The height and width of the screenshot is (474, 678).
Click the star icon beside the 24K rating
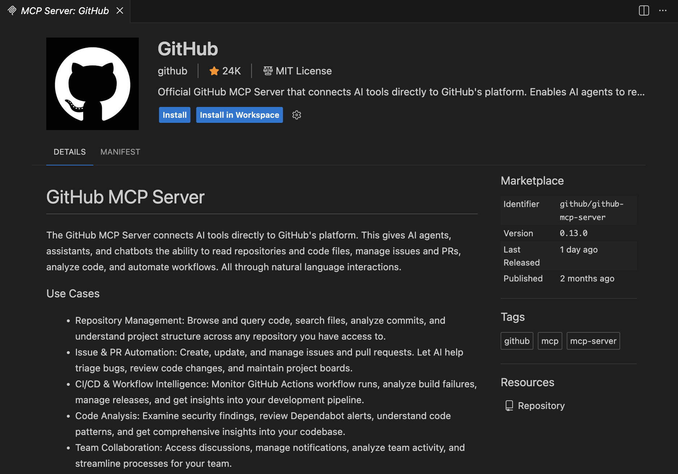coord(214,71)
